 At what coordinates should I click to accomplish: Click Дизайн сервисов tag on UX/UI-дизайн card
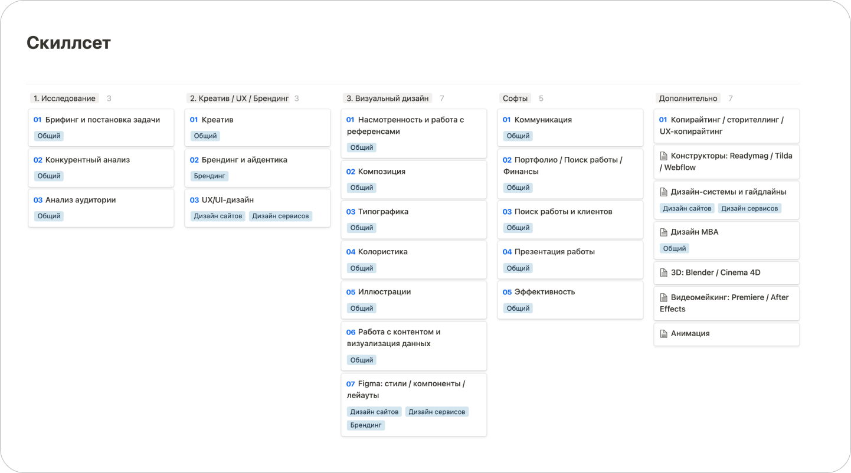tap(280, 216)
